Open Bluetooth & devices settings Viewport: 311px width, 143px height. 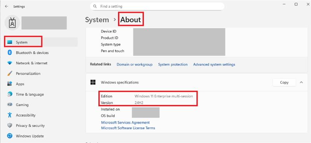(32, 53)
